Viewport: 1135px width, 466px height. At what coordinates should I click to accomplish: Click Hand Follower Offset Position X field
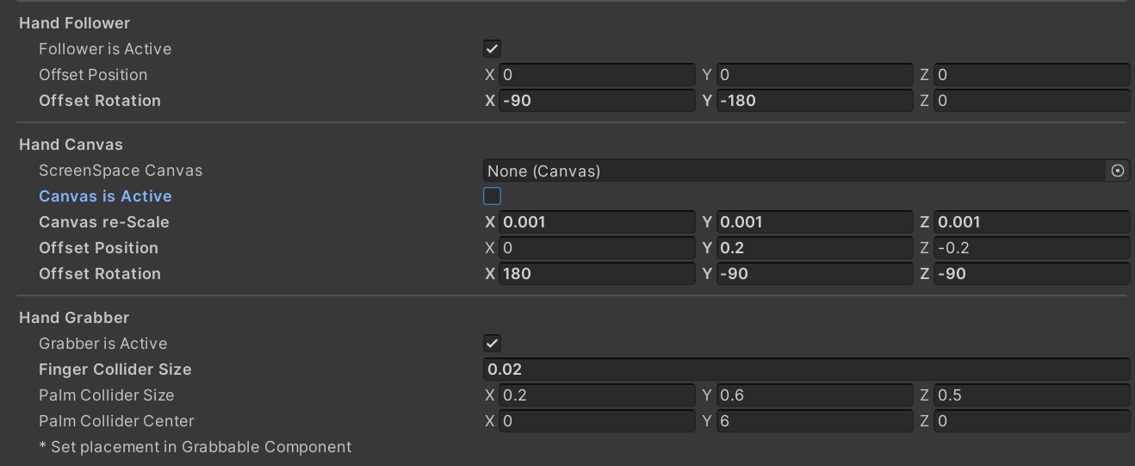(596, 75)
